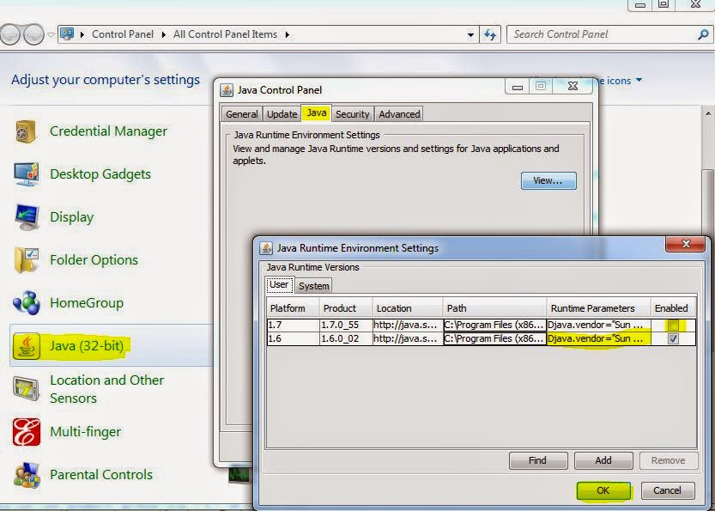
Task: Open the Multi-finger link
Action: (86, 432)
